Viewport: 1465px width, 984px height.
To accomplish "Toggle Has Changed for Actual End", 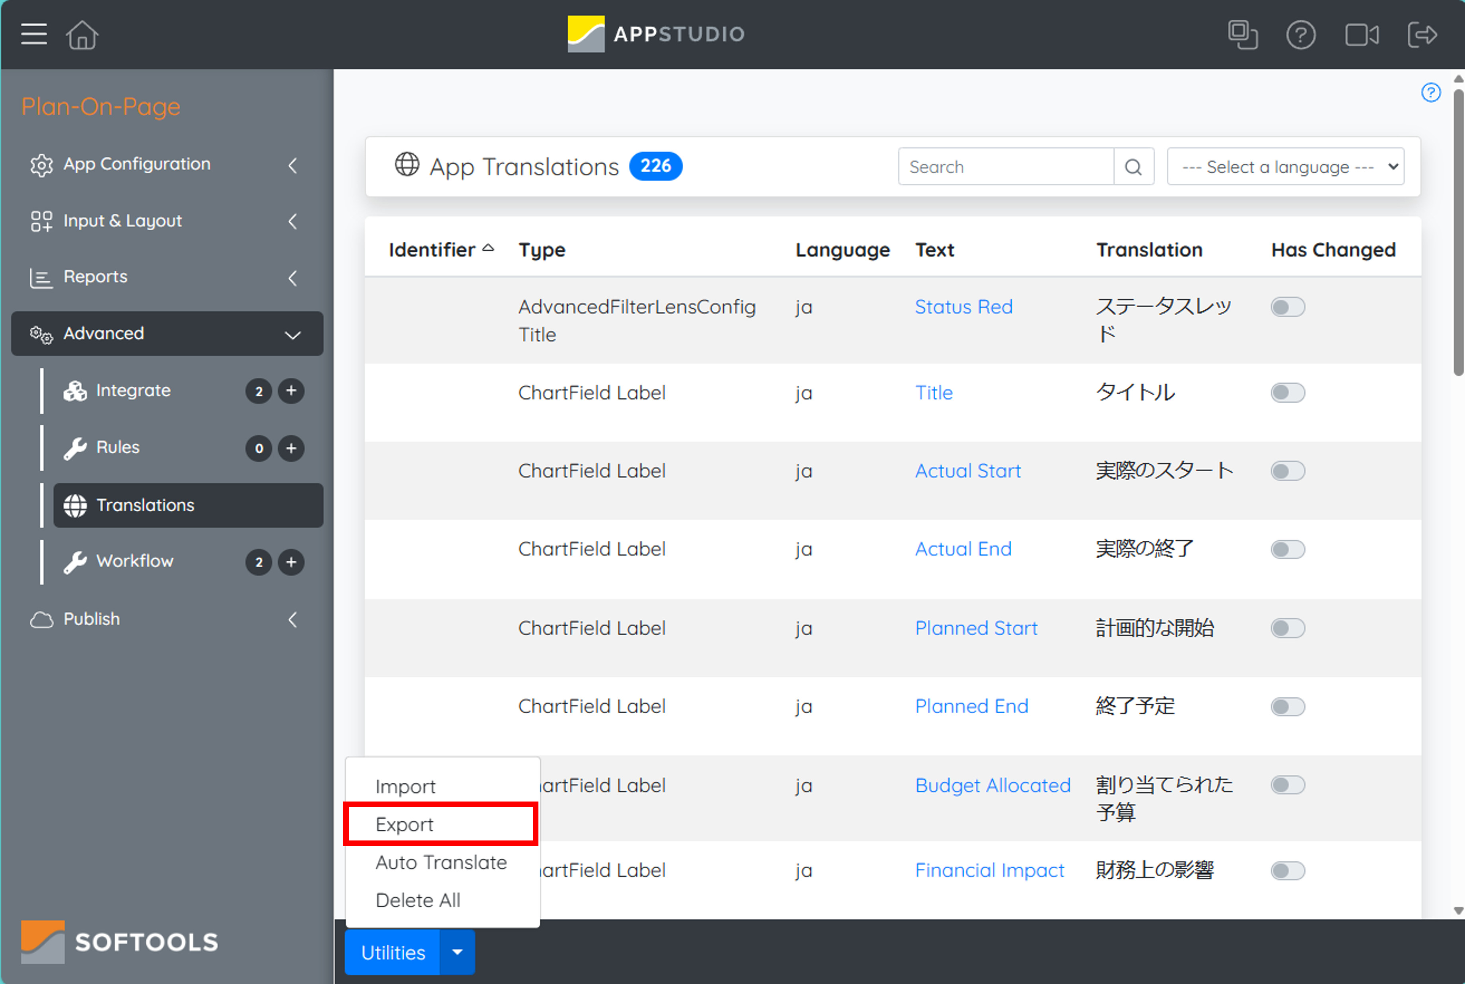I will point(1287,550).
